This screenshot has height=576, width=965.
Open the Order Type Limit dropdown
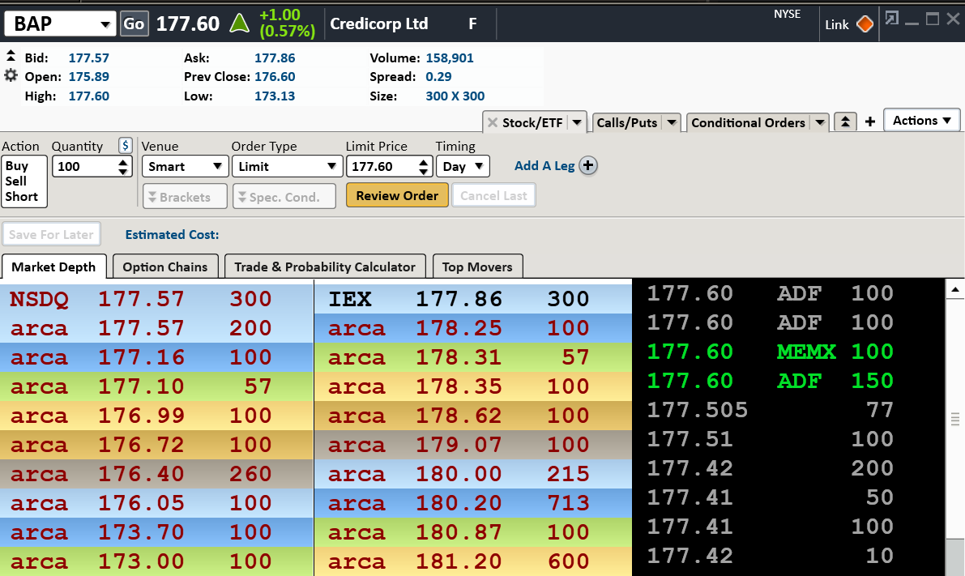pos(287,166)
